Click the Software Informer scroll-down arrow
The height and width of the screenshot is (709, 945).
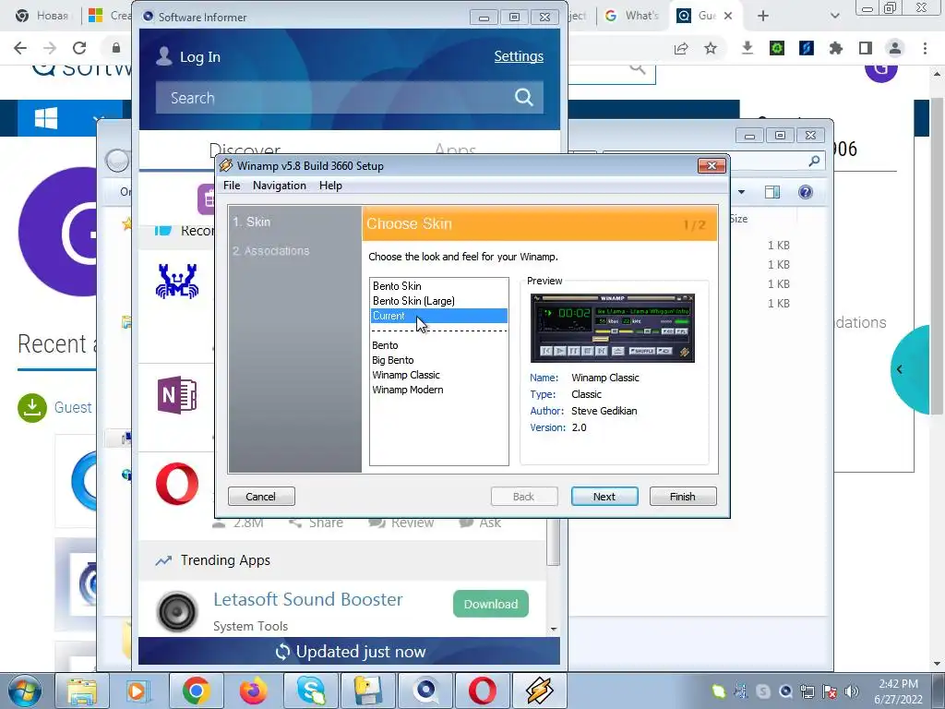point(554,629)
